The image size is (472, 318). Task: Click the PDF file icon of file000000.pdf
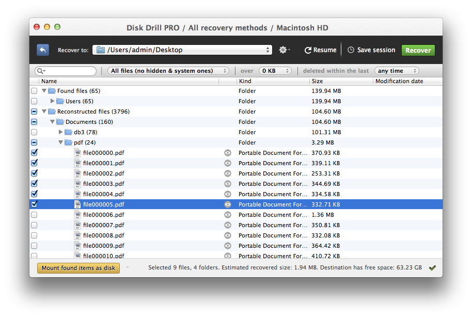click(77, 153)
